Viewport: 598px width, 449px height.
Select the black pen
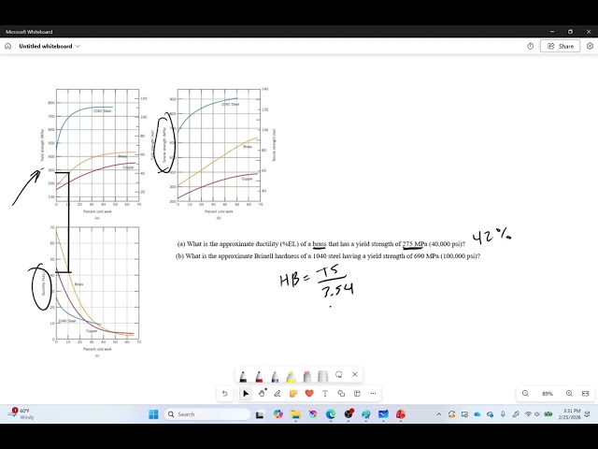(x=243, y=376)
